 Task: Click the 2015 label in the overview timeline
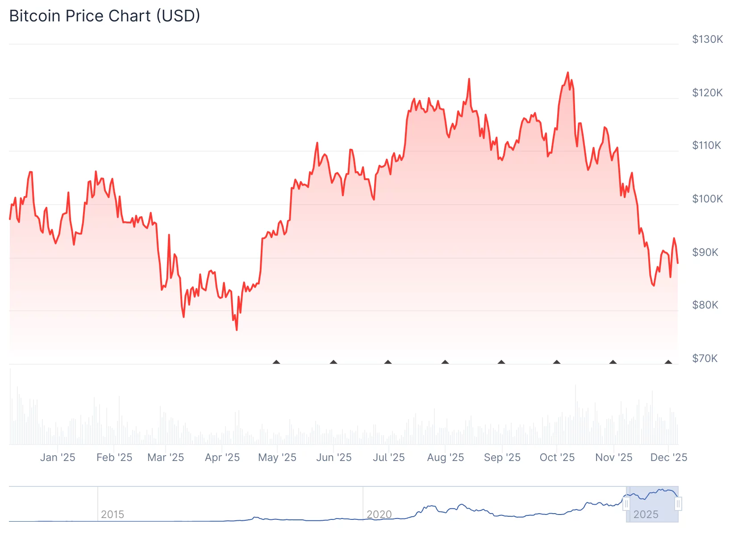[113, 514]
